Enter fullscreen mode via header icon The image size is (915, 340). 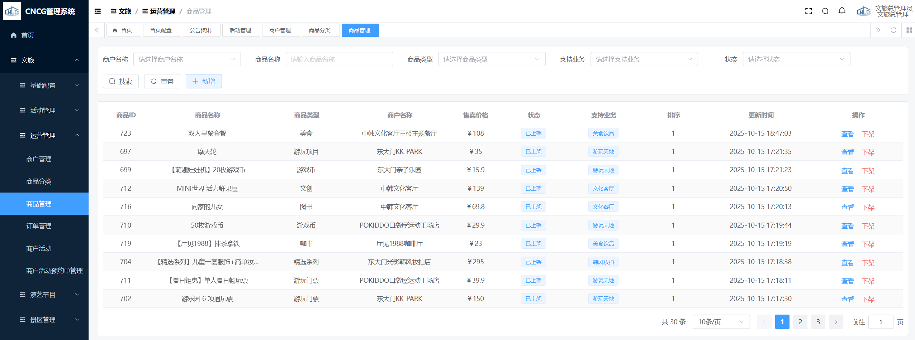808,11
